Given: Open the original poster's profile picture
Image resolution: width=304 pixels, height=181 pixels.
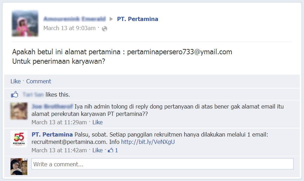Looking at the screenshot, I should tap(25, 23).
